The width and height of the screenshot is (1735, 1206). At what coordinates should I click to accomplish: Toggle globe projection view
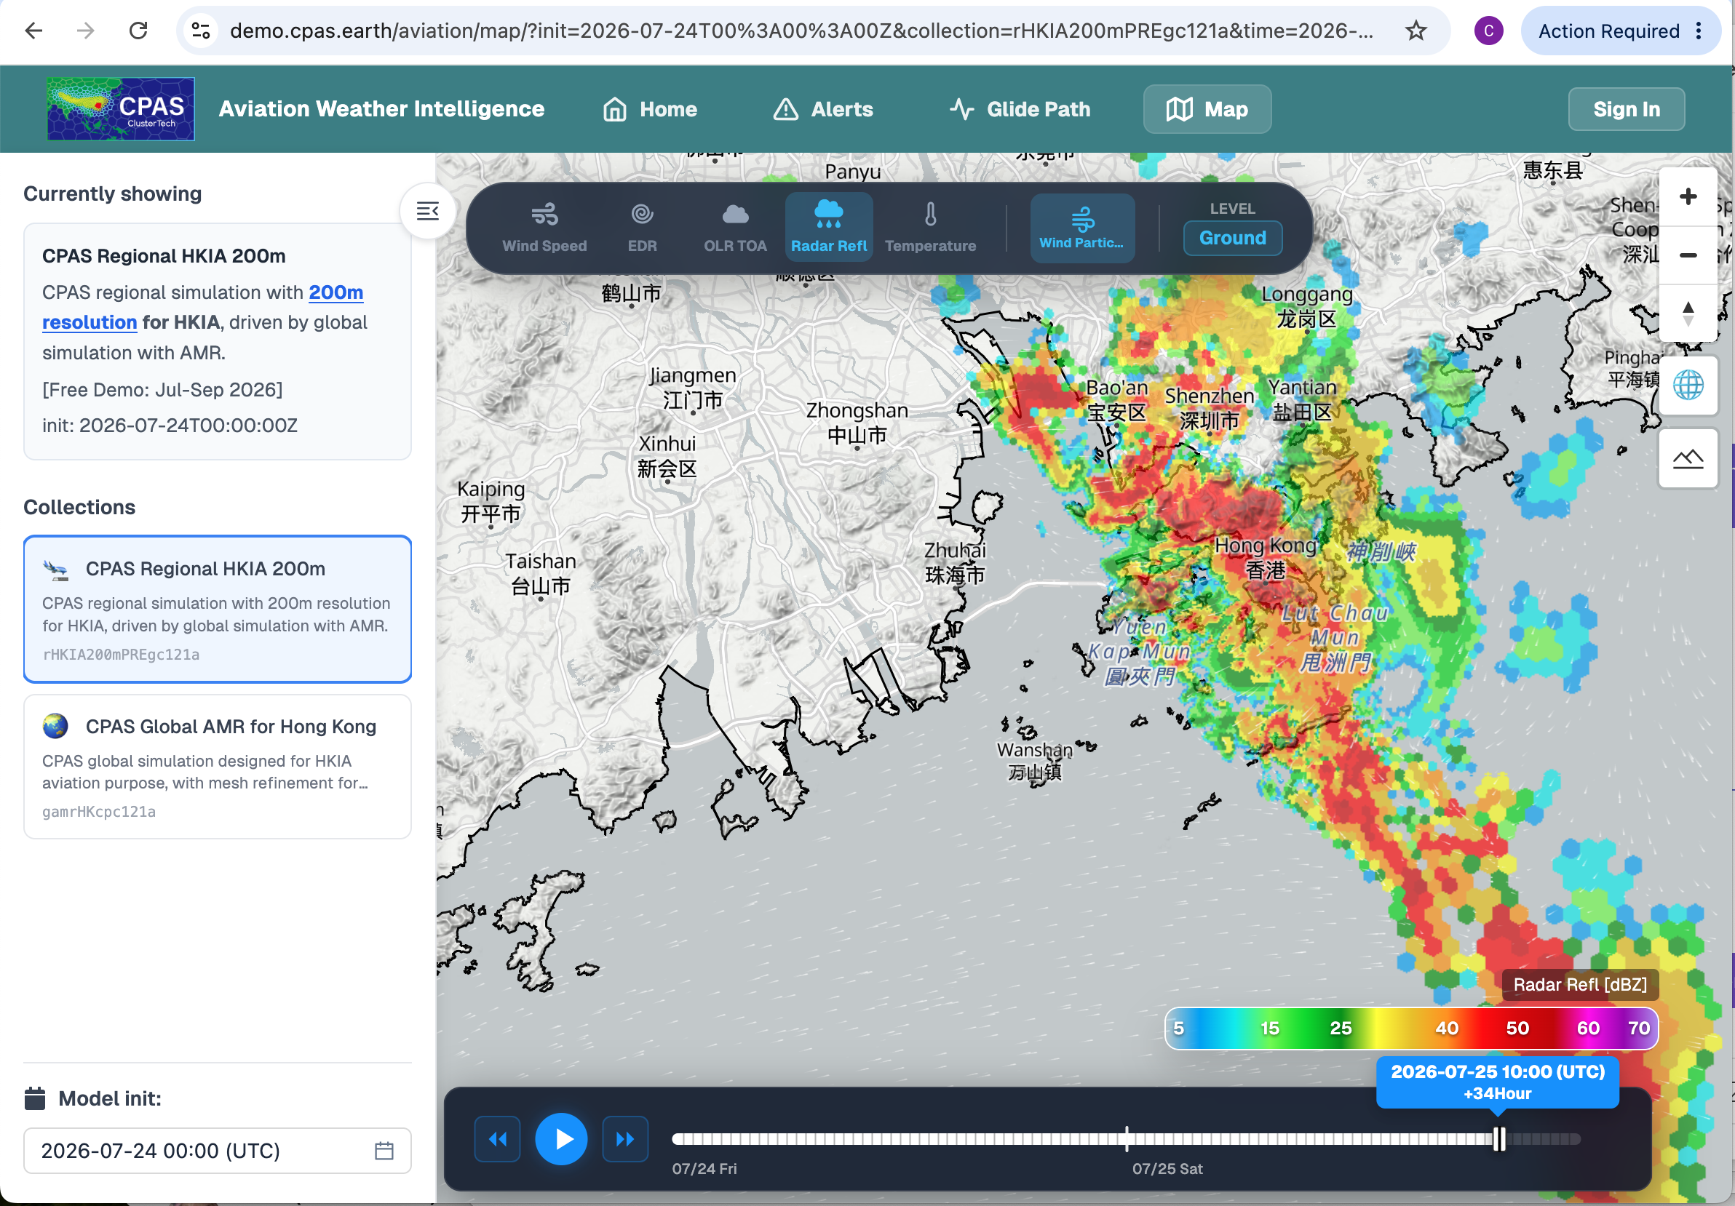(1688, 385)
